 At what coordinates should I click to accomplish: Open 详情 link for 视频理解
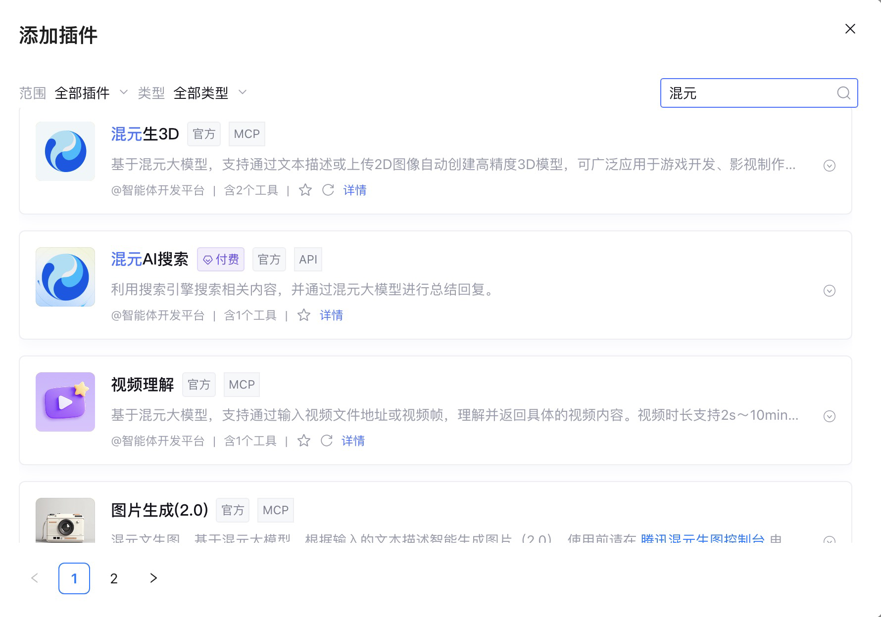(353, 441)
